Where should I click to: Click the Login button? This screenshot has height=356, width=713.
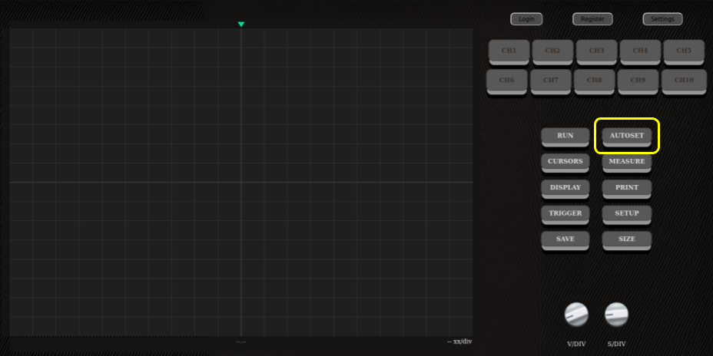tap(526, 19)
